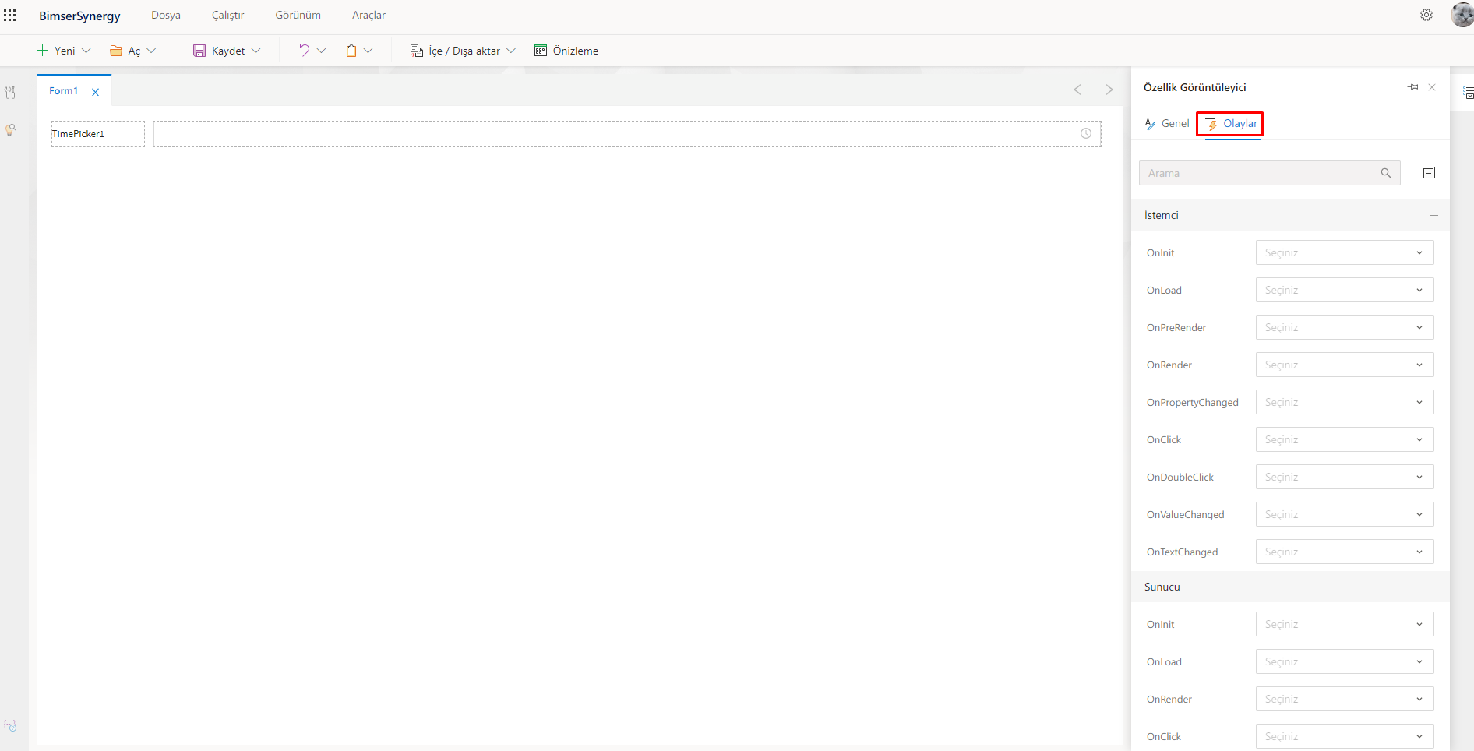The image size is (1474, 751).
Task: Switch to the Genel tab
Action: (1167, 123)
